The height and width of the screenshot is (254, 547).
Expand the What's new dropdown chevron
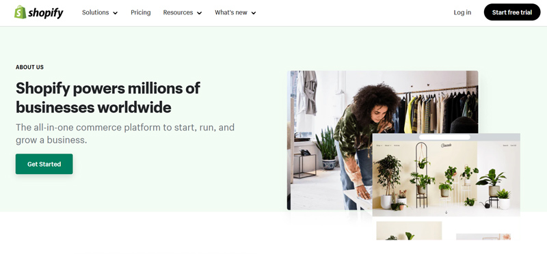pos(254,13)
